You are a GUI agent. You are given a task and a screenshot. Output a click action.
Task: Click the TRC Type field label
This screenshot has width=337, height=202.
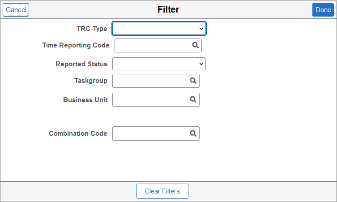tap(92, 29)
